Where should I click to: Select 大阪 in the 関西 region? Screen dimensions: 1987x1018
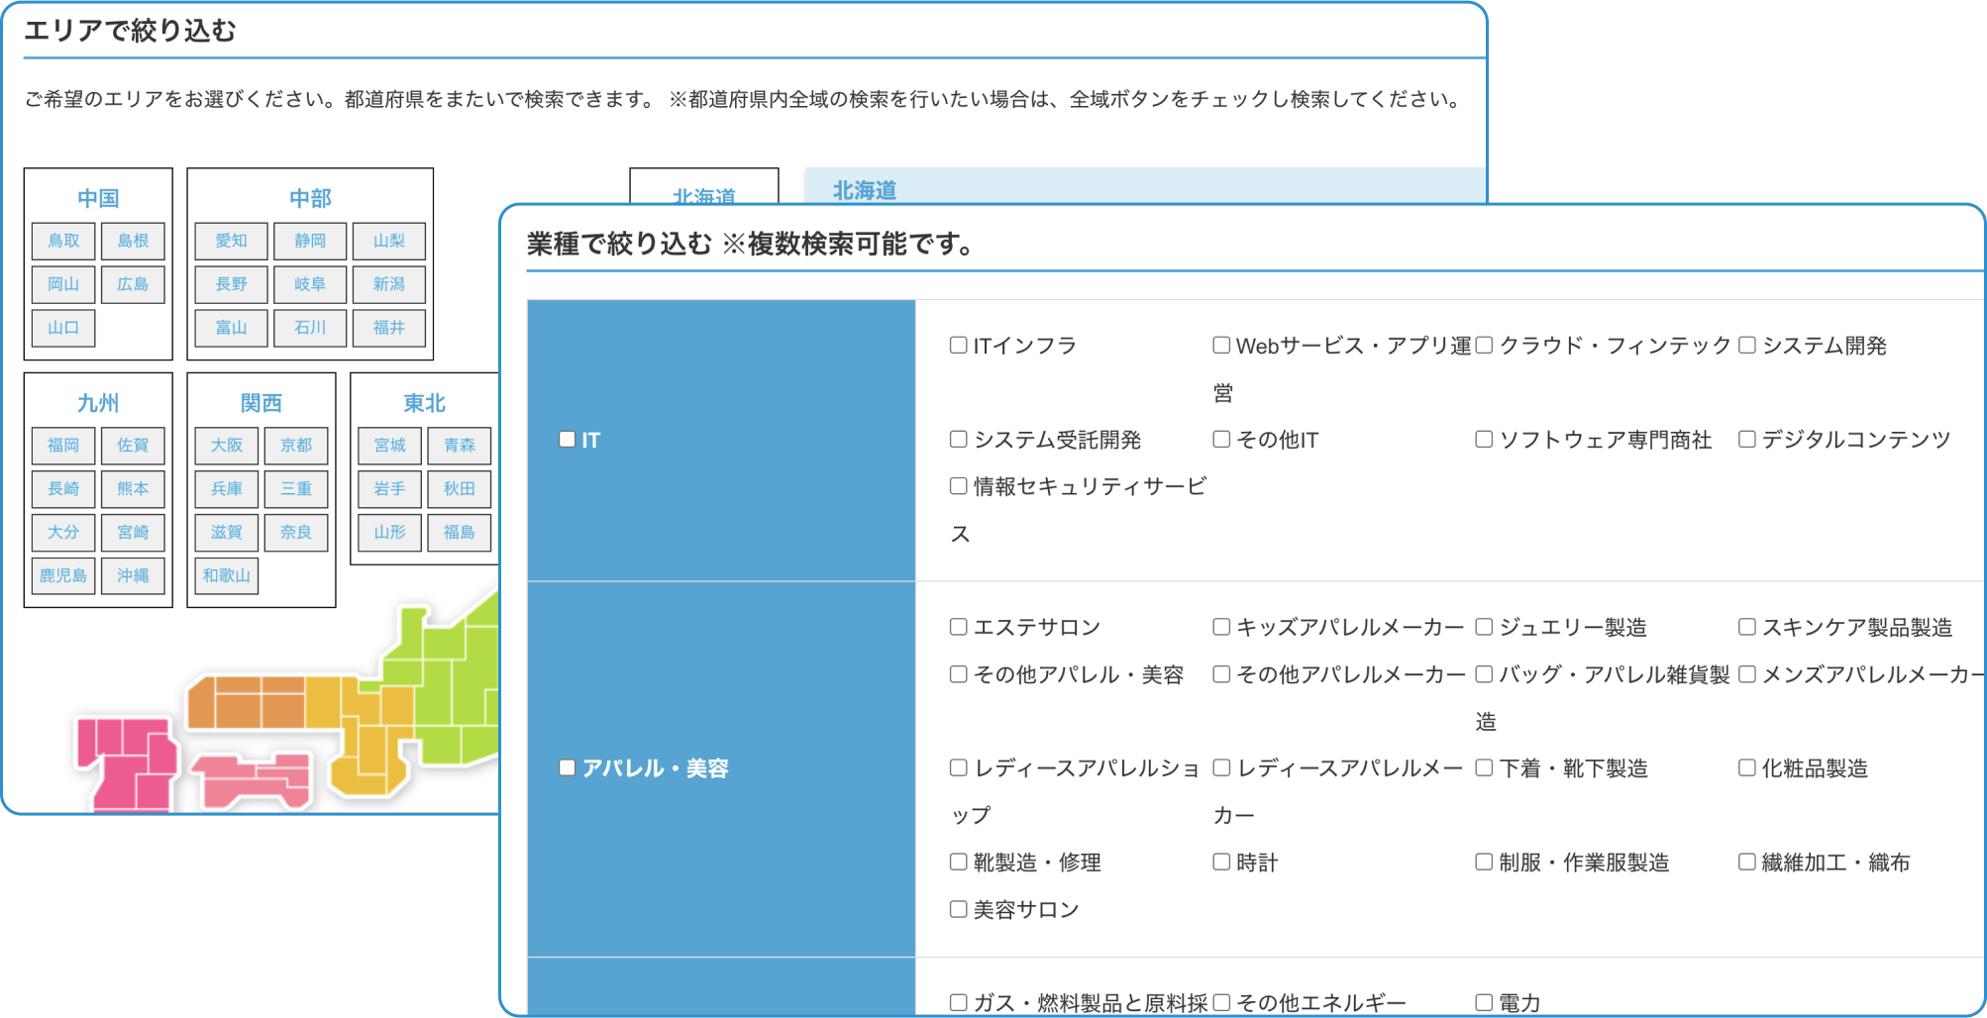(227, 446)
